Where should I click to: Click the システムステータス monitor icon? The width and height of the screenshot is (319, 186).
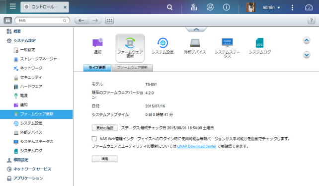[x=227, y=43]
